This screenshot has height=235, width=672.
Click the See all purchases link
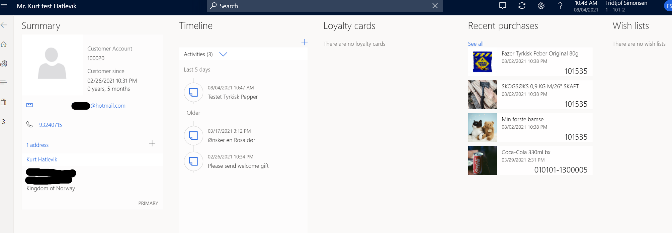tap(476, 44)
